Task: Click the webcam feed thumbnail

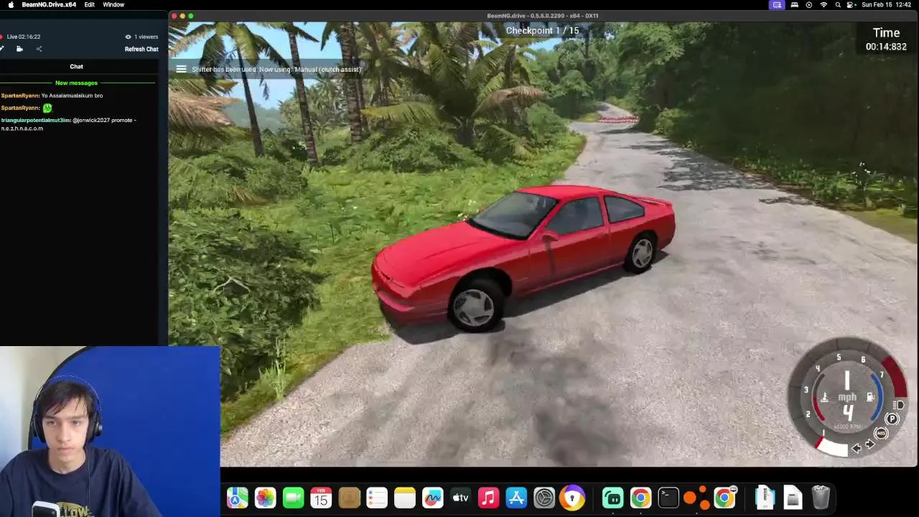Action: [110, 431]
